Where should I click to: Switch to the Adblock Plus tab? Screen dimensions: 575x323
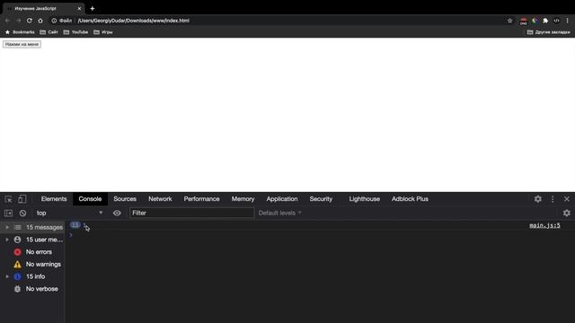point(410,199)
